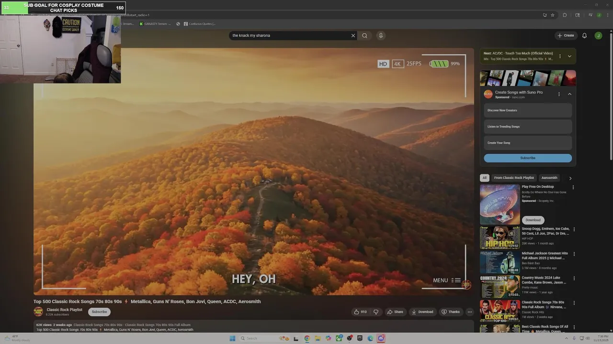613x344 pixels.
Task: Open options for Michael Jackson video
Action: coord(574,254)
